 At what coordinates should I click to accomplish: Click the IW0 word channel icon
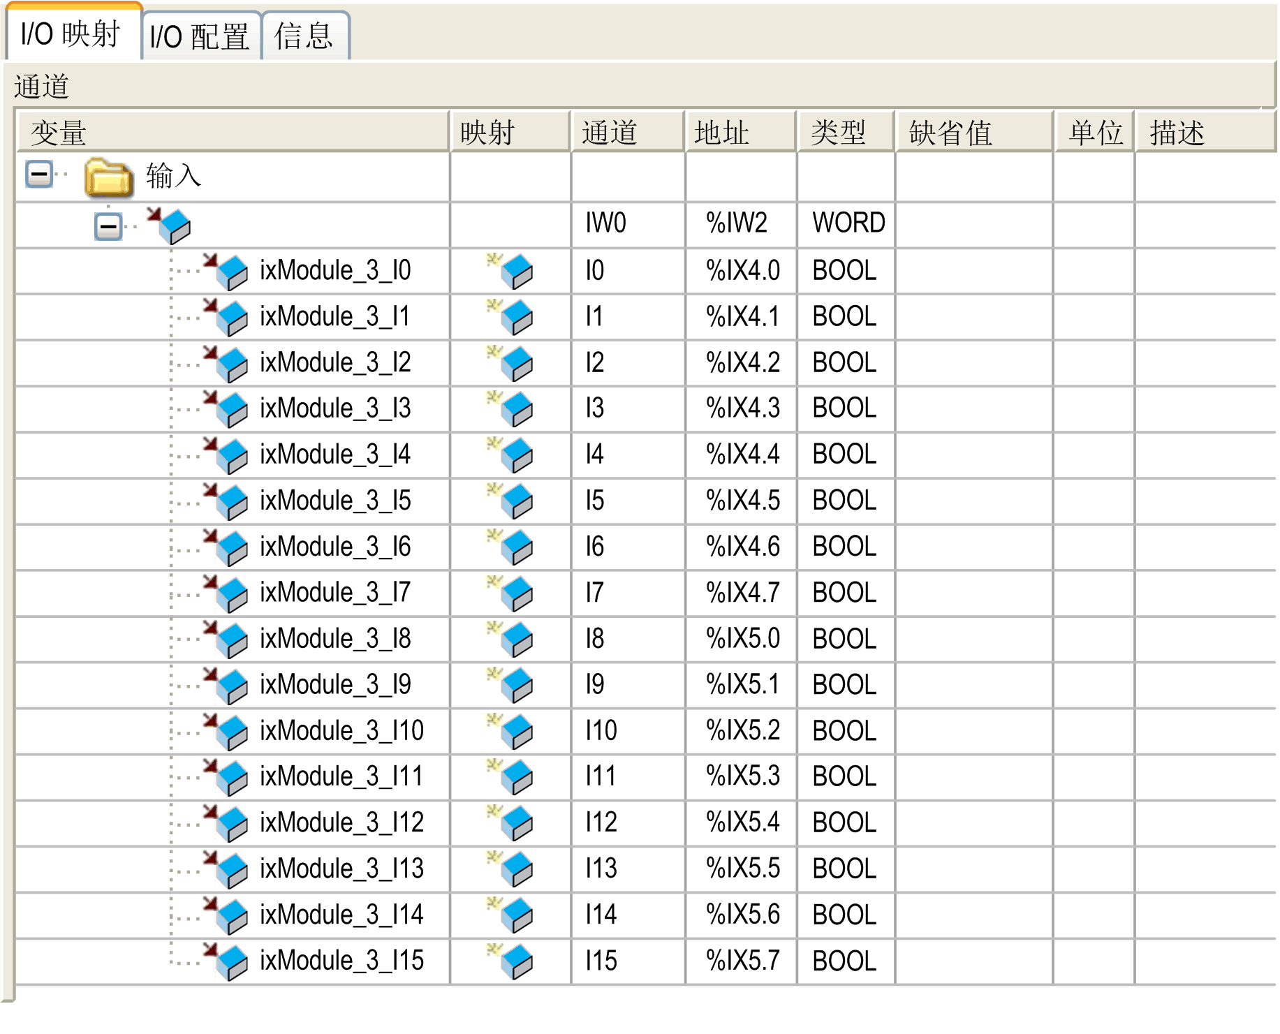pos(170,225)
